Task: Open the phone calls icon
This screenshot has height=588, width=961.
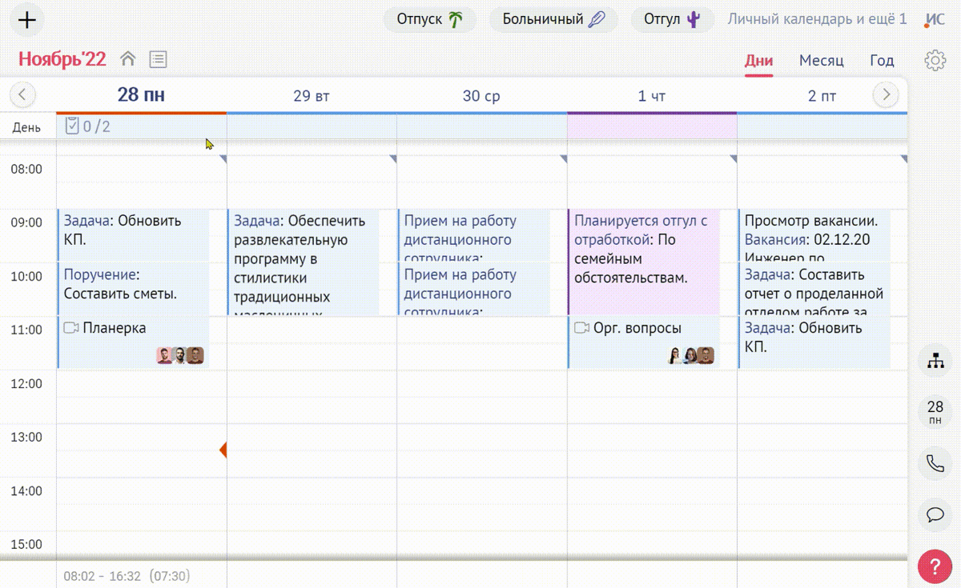Action: (x=935, y=463)
